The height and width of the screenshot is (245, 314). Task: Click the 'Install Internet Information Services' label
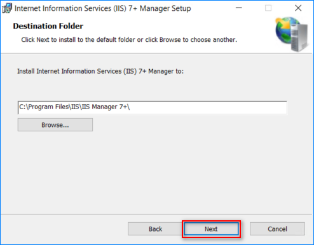tap(100, 71)
